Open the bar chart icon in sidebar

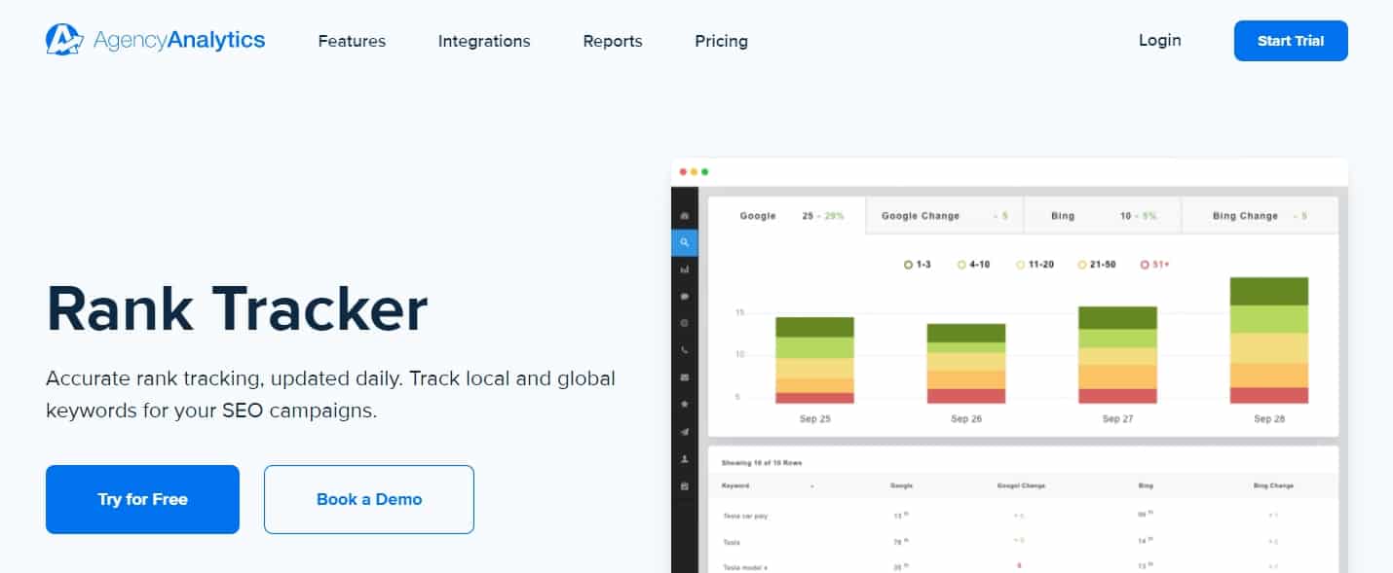(x=685, y=269)
